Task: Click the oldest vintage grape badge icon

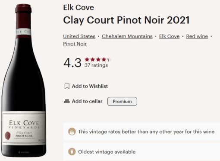Action: [72, 152]
